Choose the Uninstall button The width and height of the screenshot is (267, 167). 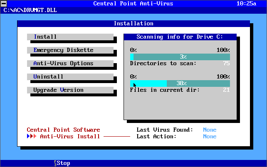(70, 77)
